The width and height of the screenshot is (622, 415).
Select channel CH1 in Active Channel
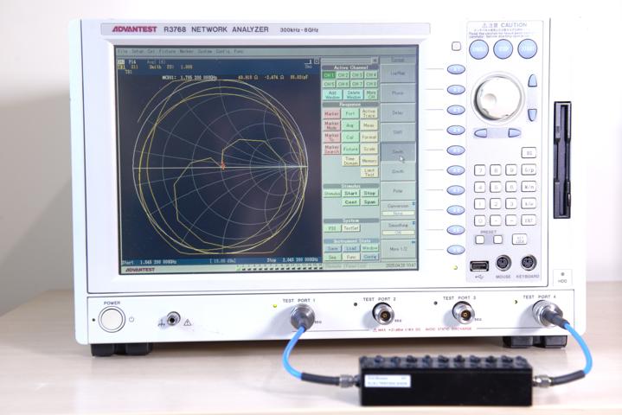pos(330,75)
